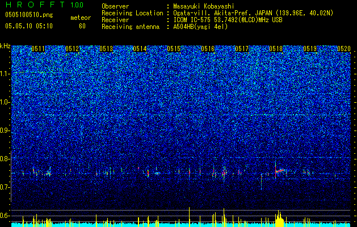Viewport: 357px width, 227px height.
Task: Click the Receiving antenna label
Action: (131, 27)
